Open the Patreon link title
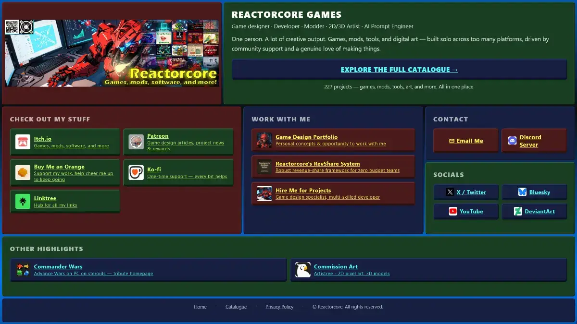The width and height of the screenshot is (577, 324). point(158,136)
